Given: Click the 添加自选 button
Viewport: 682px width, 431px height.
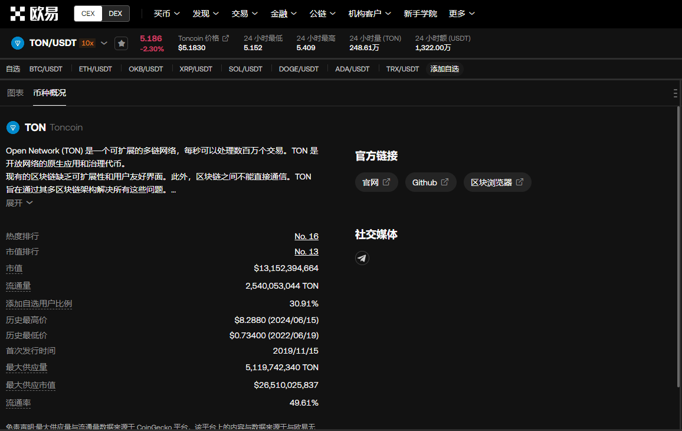Looking at the screenshot, I should point(444,69).
